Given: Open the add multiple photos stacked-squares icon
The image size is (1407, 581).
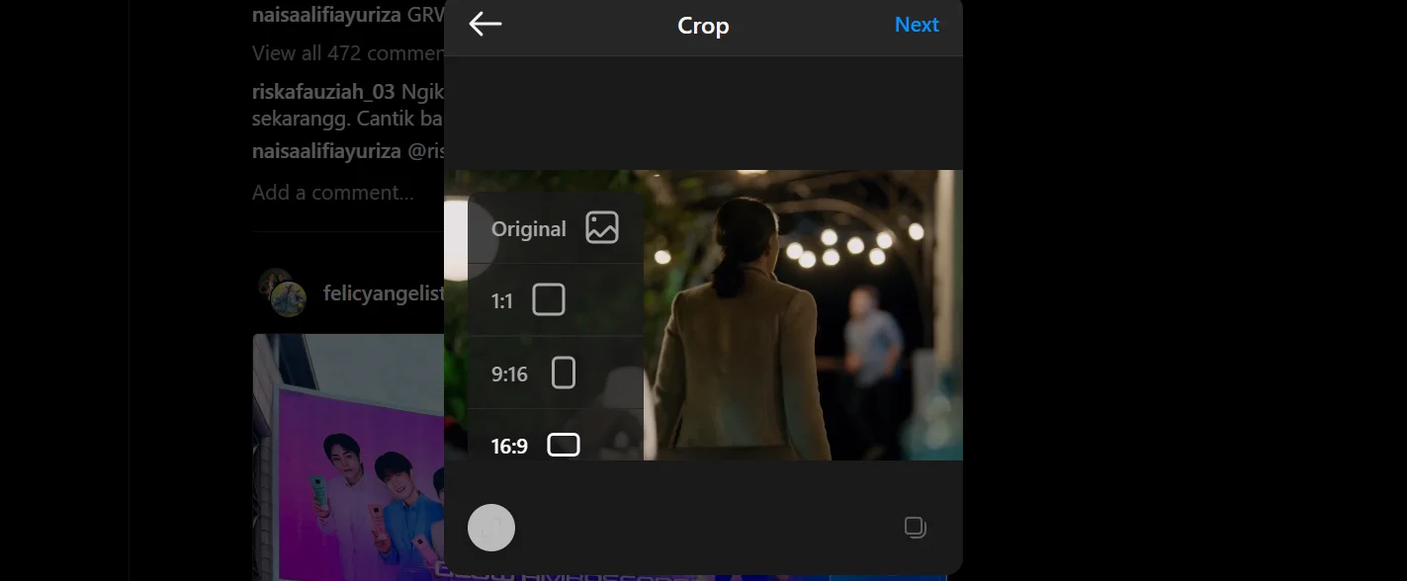Looking at the screenshot, I should coord(916,528).
